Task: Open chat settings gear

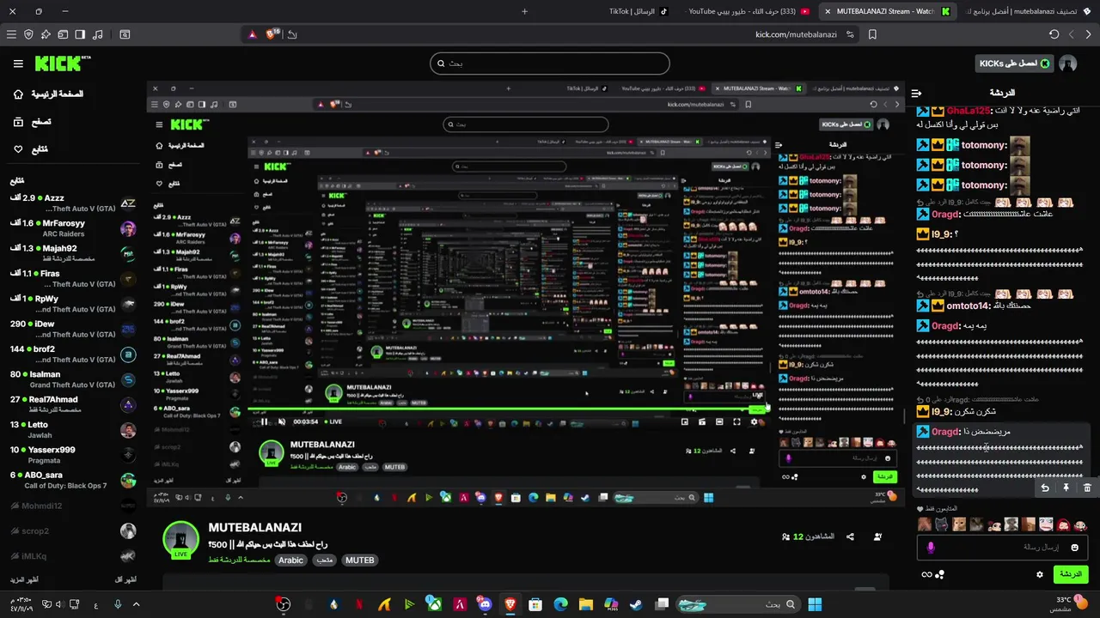Action: tap(1040, 574)
